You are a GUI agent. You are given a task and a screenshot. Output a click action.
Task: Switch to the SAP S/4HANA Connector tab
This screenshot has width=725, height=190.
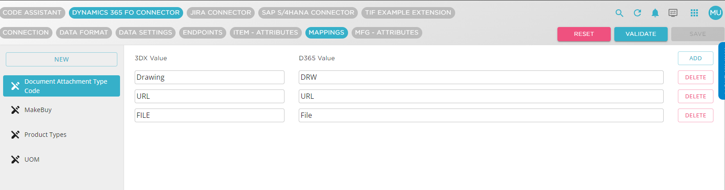click(x=308, y=13)
